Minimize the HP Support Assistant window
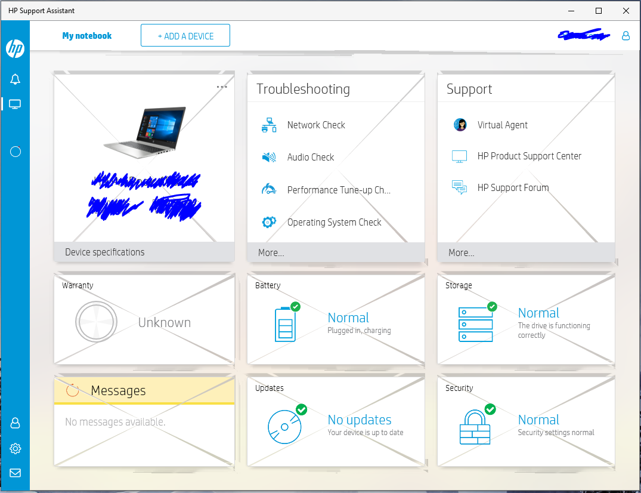 click(x=571, y=11)
